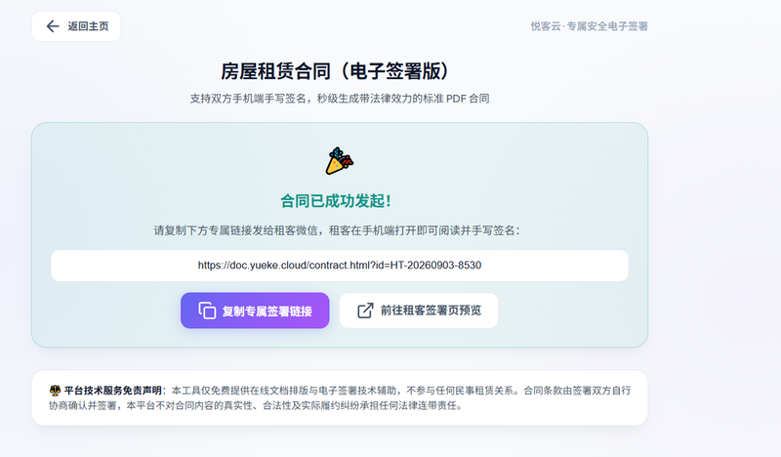Click the disclaimer scales icon
This screenshot has height=457, width=781.
tap(55, 391)
